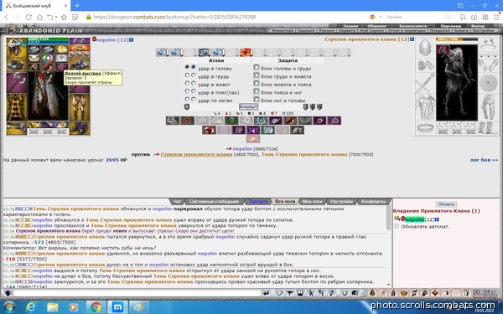Click the chat message input field

(137, 293)
